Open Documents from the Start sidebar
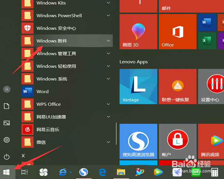Screen dimensions: 224x179 7,106
